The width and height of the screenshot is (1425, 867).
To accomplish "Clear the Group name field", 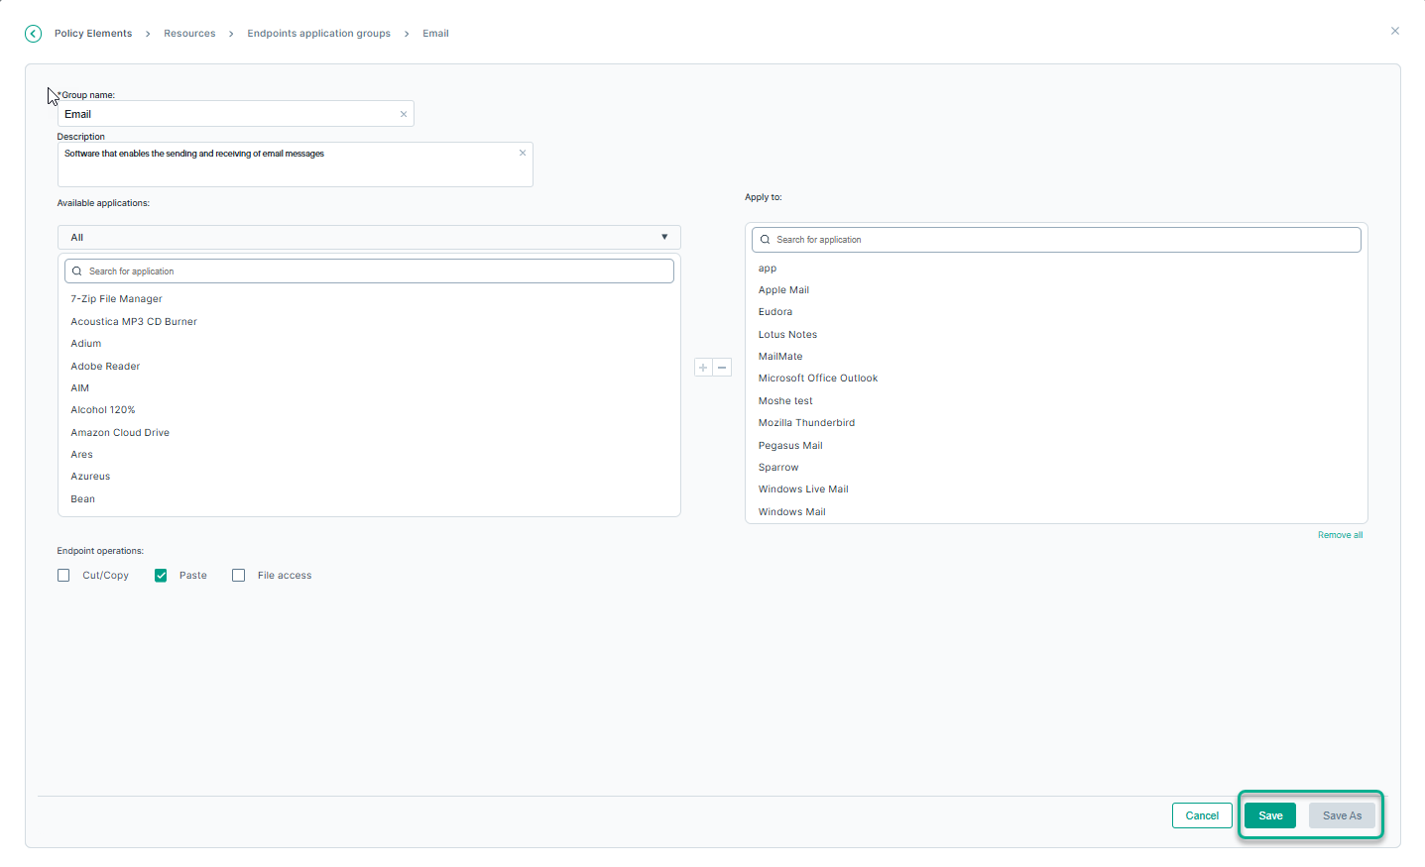I will point(404,114).
